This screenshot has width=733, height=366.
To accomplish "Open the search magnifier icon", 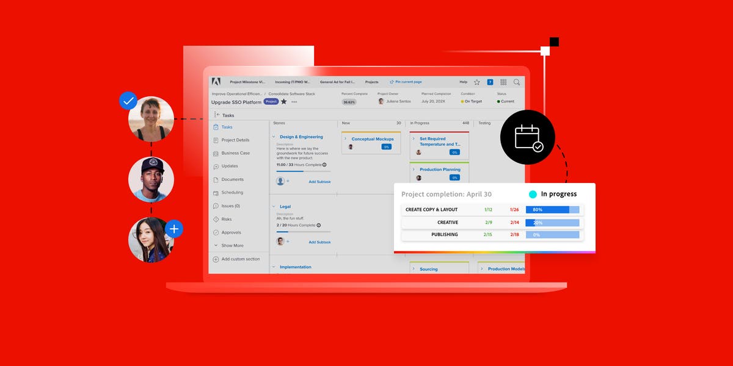I will click(x=517, y=82).
